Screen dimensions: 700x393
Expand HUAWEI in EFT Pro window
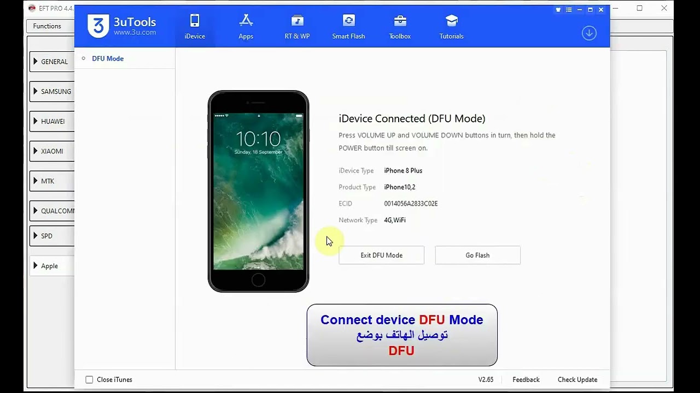[52, 121]
